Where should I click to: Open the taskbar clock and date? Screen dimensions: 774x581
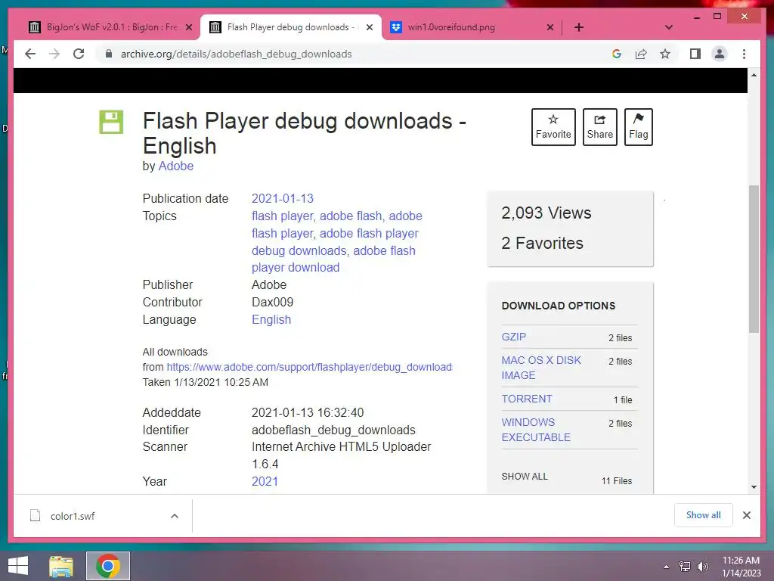point(741,567)
